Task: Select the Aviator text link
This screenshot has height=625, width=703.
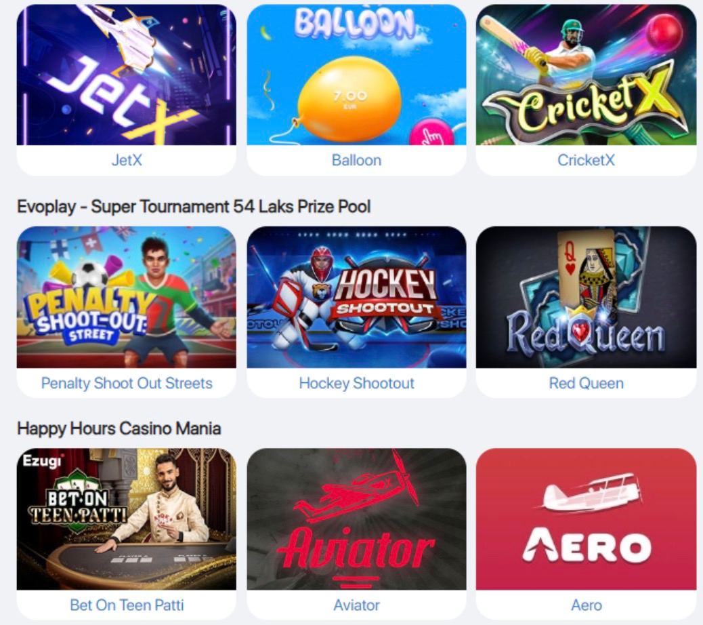Action: click(356, 605)
